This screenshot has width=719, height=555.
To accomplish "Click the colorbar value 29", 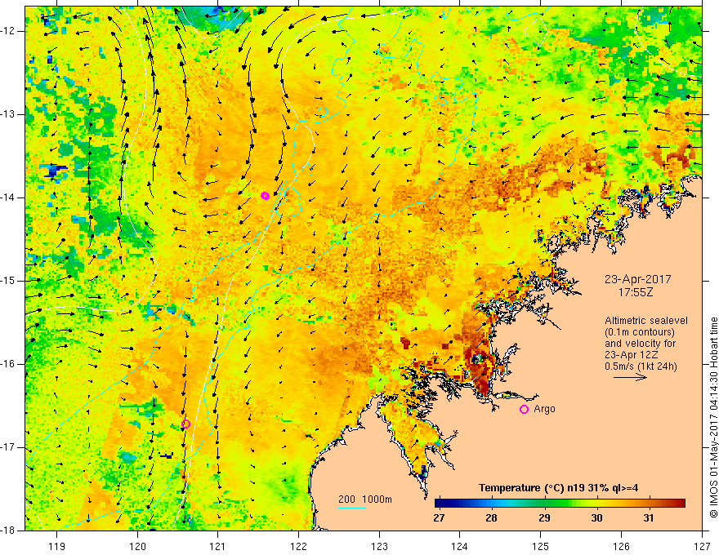I will coord(544,518).
